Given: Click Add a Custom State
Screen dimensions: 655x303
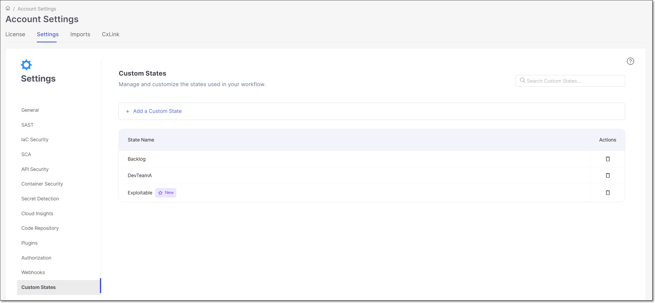Looking at the screenshot, I should click(154, 111).
